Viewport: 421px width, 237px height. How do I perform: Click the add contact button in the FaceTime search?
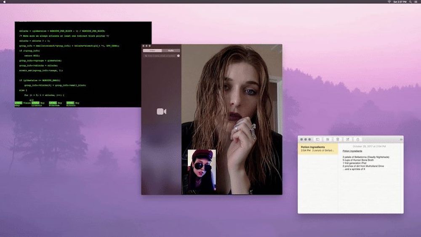(178, 56)
